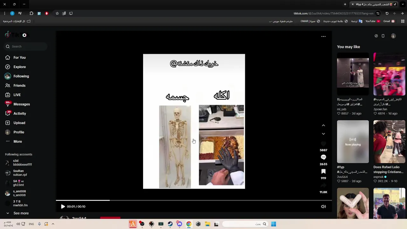
Task: Open browser apps grid icon
Action: [403, 21]
